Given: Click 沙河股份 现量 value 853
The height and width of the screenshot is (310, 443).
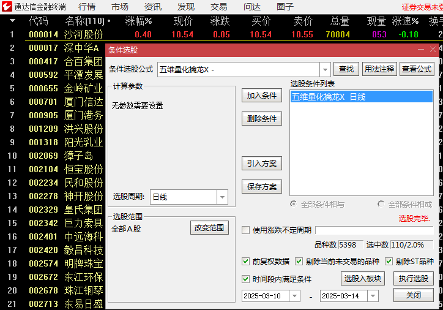Looking at the screenshot, I should coord(379,34).
